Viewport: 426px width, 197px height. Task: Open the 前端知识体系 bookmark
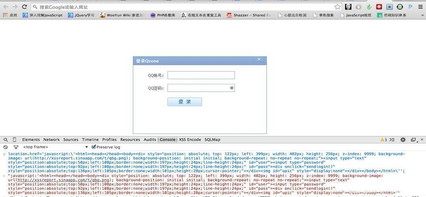tap(392, 15)
